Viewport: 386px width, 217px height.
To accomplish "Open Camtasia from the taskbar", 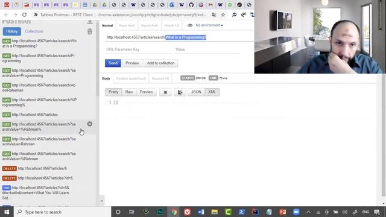I will pyautogui.click(x=228, y=212).
